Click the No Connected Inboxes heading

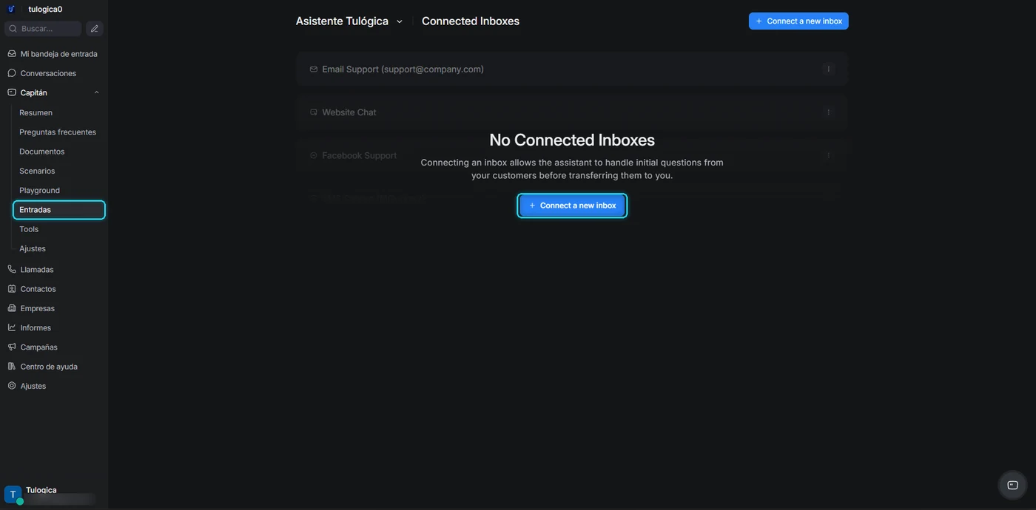572,140
